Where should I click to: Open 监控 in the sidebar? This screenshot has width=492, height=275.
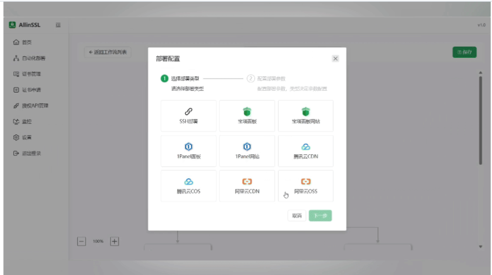pos(23,122)
